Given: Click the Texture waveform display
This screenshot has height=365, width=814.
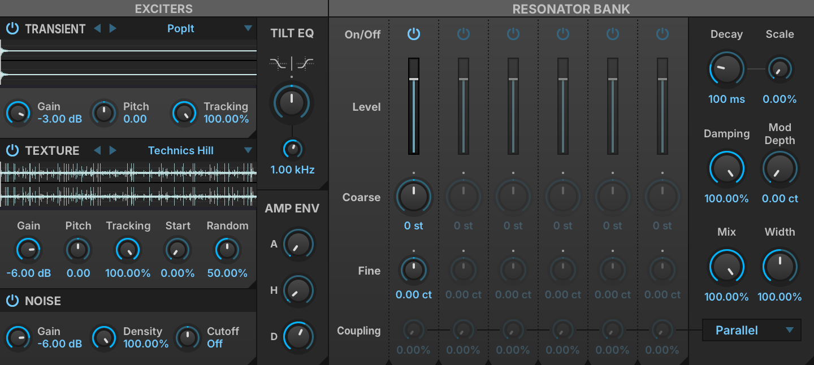Looking at the screenshot, I should coord(128,185).
